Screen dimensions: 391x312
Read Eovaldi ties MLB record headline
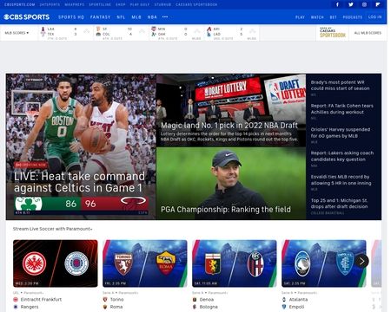tap(341, 179)
